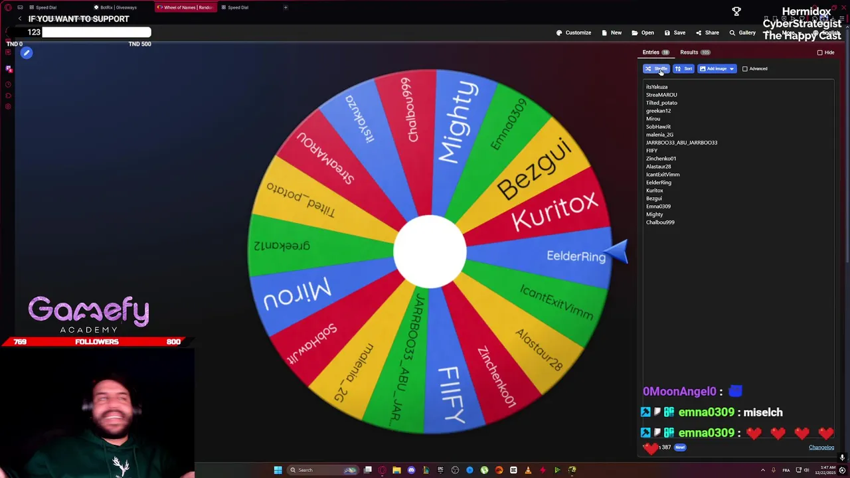Open VLC cone icon in taskbar
The height and width of the screenshot is (478, 850).
click(528, 470)
